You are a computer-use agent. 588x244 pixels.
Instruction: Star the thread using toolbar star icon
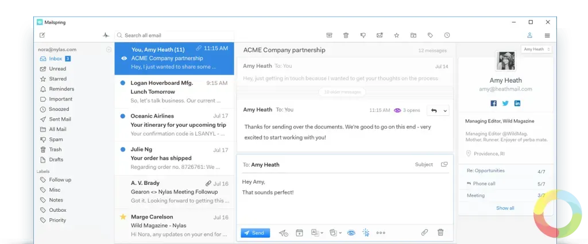pos(396,35)
